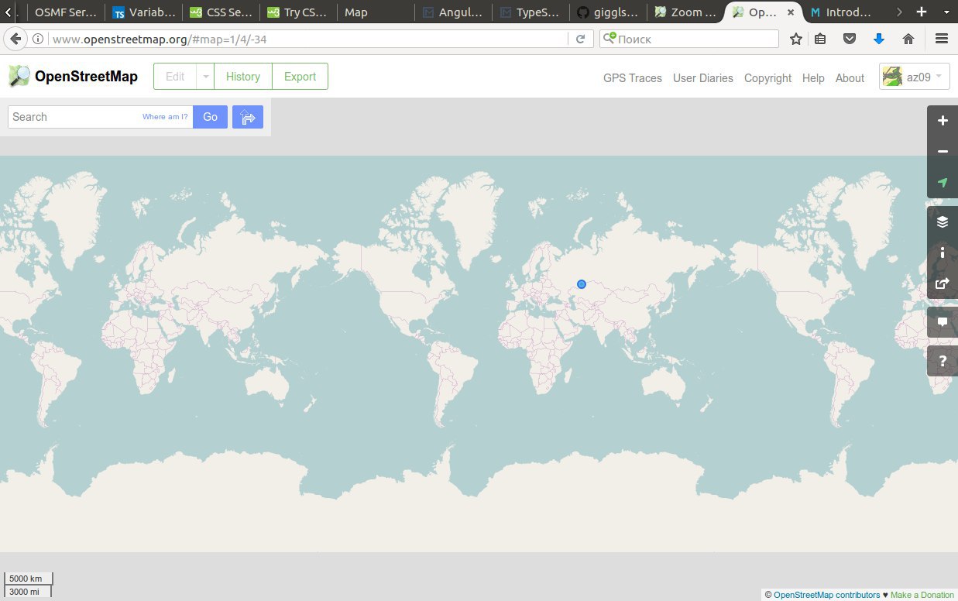This screenshot has width=958, height=601.
Task: Switch to the Map tab
Action: [376, 12]
